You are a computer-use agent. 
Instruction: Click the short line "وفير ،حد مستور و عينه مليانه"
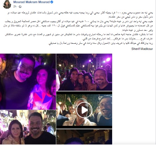(137, 30)
